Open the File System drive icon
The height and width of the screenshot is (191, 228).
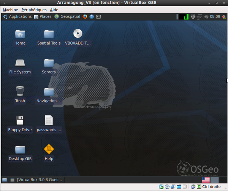(20, 63)
